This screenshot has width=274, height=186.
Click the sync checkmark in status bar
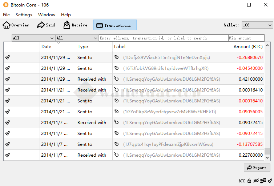(x=269, y=181)
